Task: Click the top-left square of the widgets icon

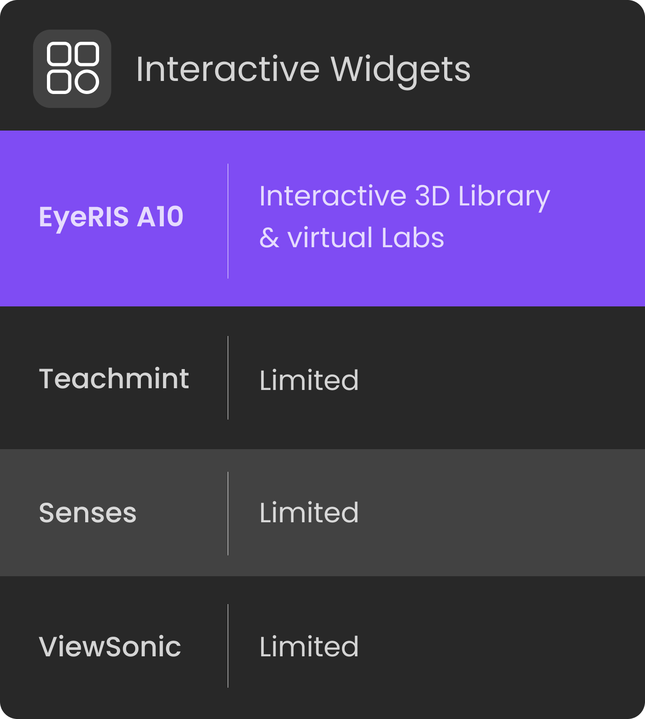Action: 59,54
